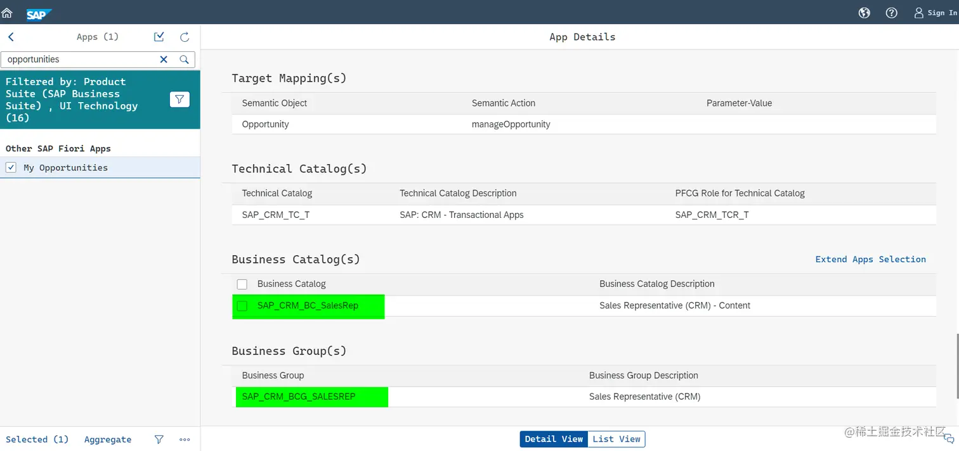Clear the opportunities search text
The width and height of the screenshot is (959, 451).
pyautogui.click(x=164, y=60)
